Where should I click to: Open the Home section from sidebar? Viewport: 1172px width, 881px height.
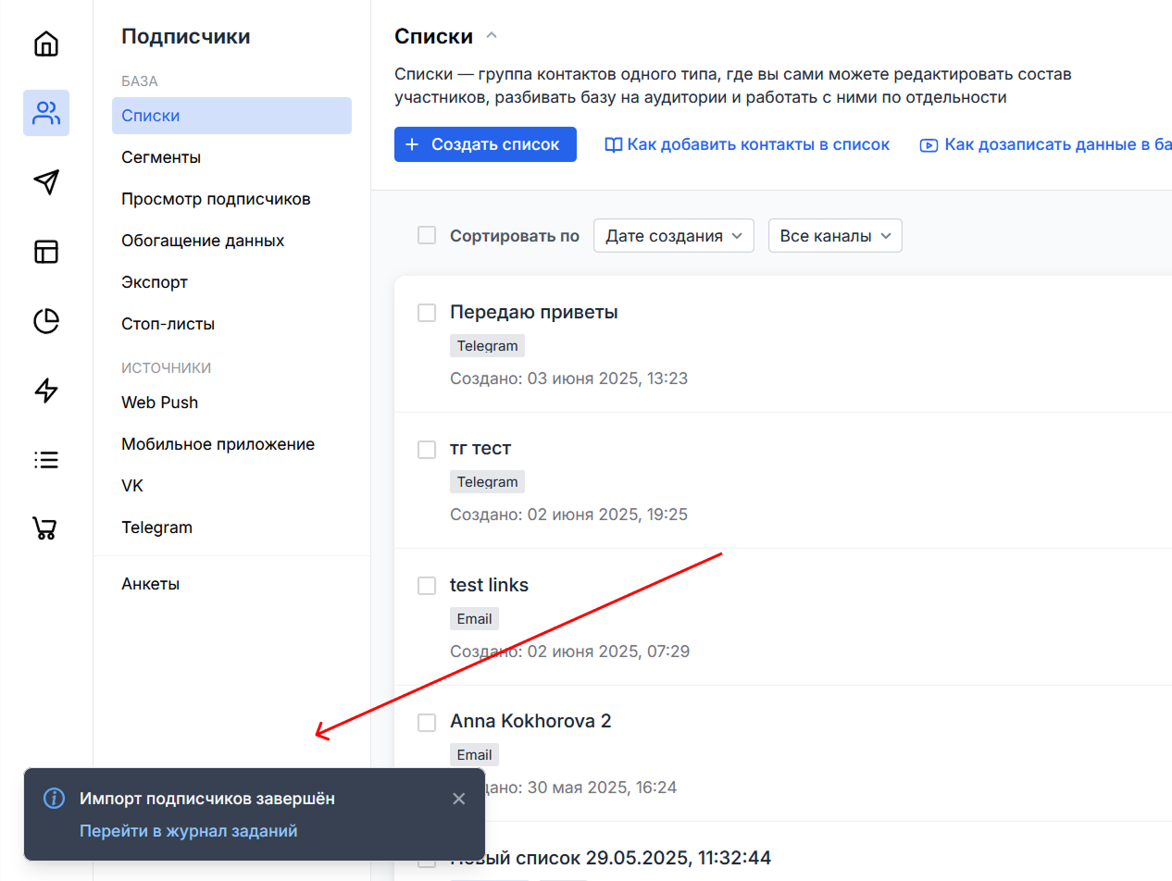tap(45, 43)
